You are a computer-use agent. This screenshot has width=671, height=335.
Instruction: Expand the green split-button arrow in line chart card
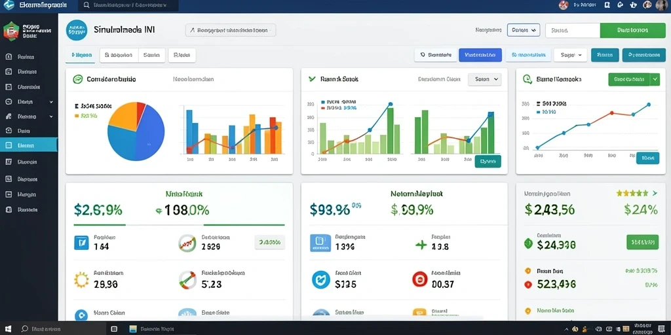click(x=655, y=79)
